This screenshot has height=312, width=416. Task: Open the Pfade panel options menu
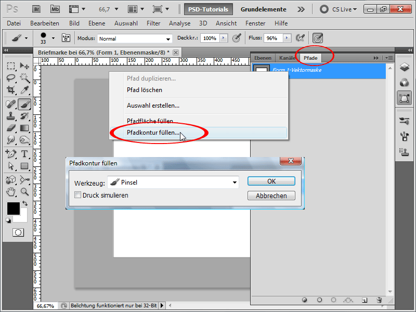pos(389,58)
